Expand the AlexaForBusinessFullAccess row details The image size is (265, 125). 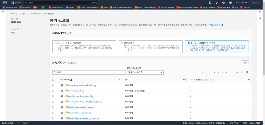pyautogui.click(x=61, y=113)
